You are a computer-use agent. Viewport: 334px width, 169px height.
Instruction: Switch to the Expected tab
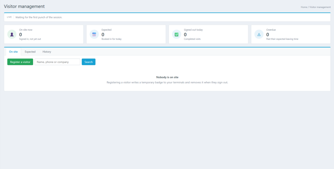(x=30, y=52)
